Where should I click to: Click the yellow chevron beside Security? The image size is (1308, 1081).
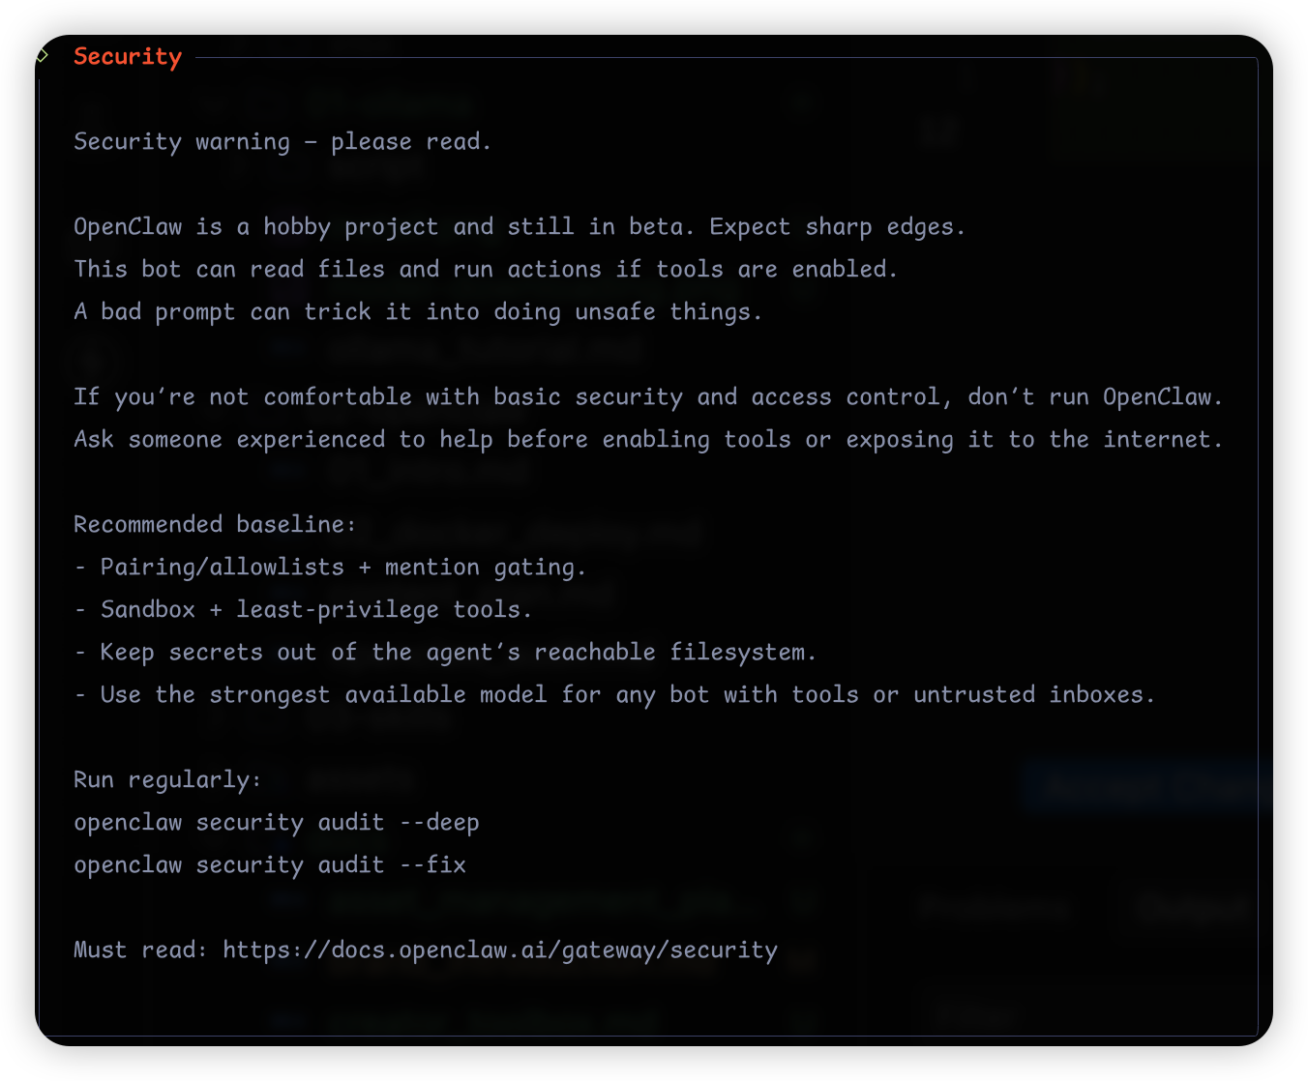coord(43,56)
